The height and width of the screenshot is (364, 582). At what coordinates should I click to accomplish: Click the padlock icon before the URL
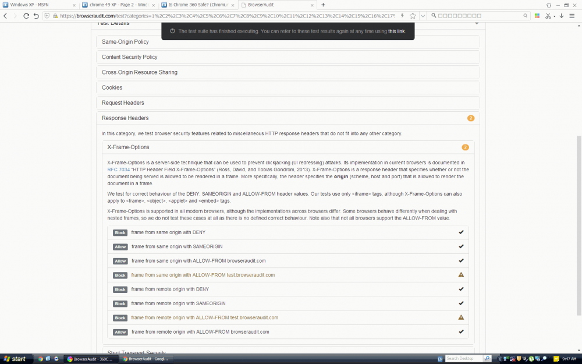(x=55, y=16)
